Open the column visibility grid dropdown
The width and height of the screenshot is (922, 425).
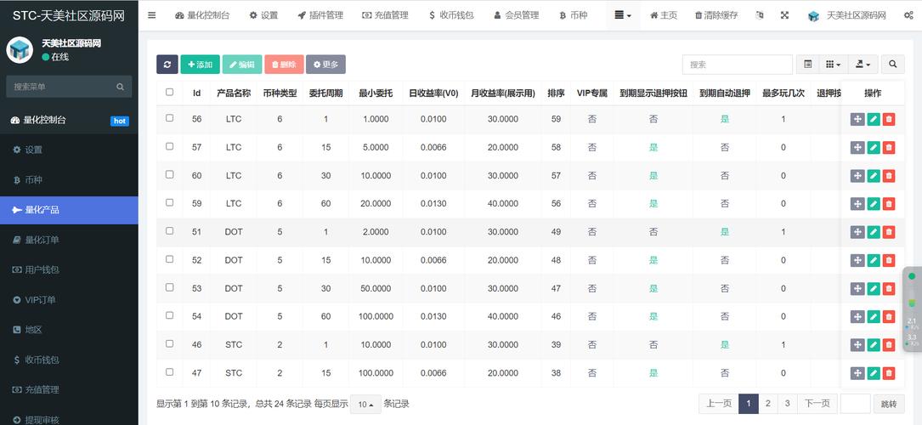click(x=834, y=65)
